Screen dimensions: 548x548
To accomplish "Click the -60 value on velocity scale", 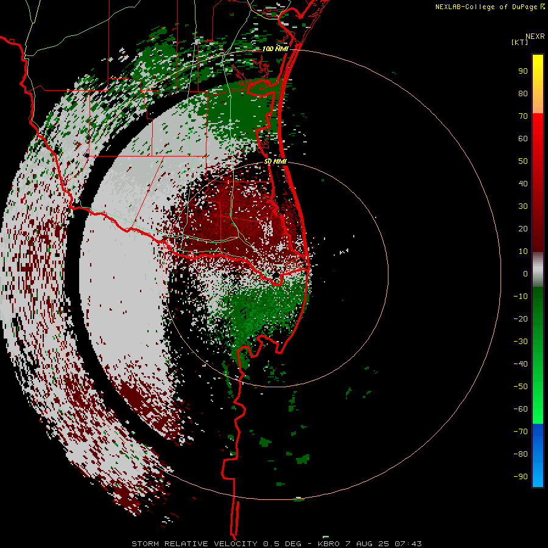I will (521, 409).
